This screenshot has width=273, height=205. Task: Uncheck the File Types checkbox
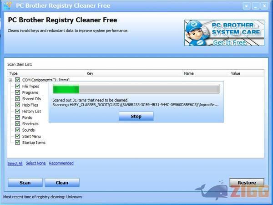(x=17, y=86)
